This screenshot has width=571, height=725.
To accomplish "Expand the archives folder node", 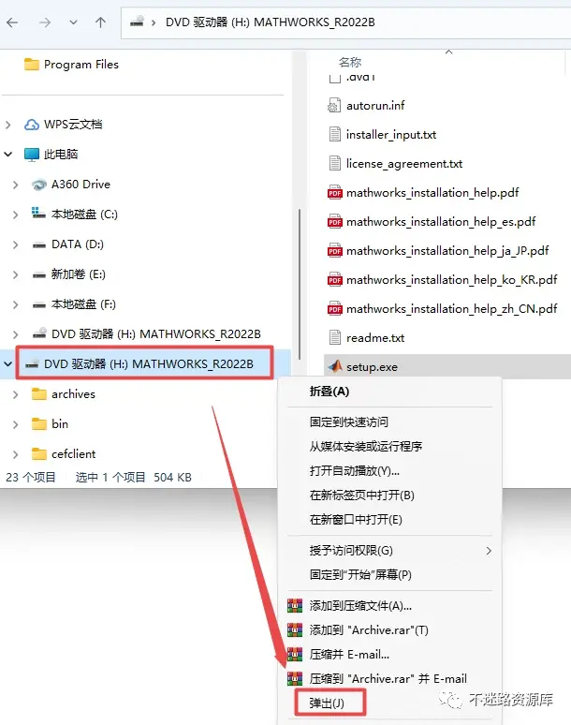I will (15, 394).
